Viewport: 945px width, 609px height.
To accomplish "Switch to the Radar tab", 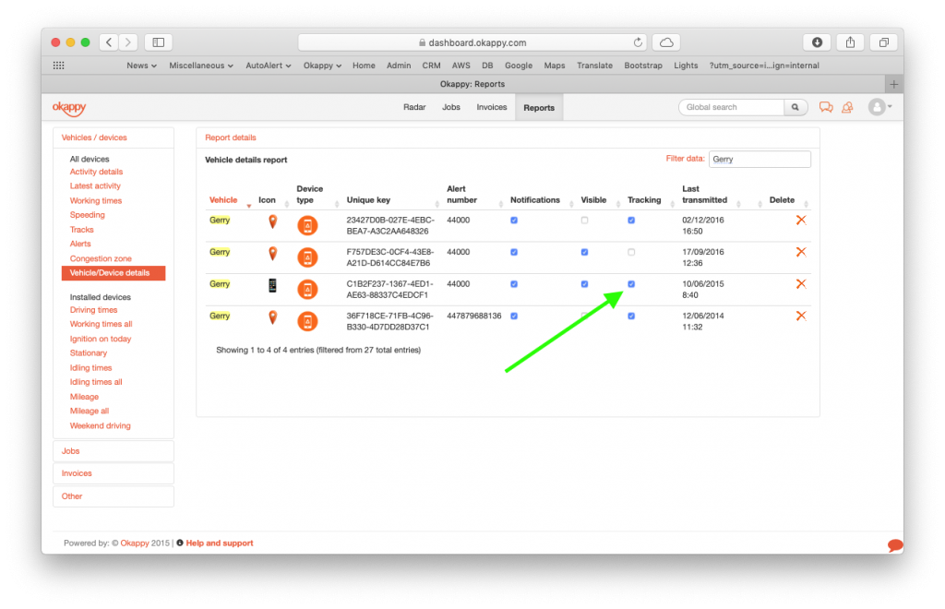I will [414, 107].
